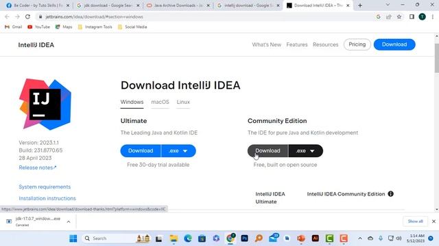
Task: Click the Google icon in address bar
Action: click(x=378, y=16)
